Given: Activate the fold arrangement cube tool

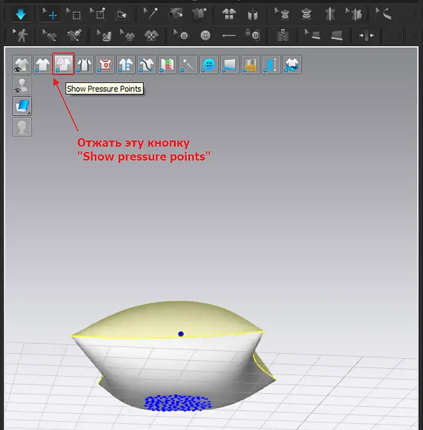Looking at the screenshot, I should (120, 14).
